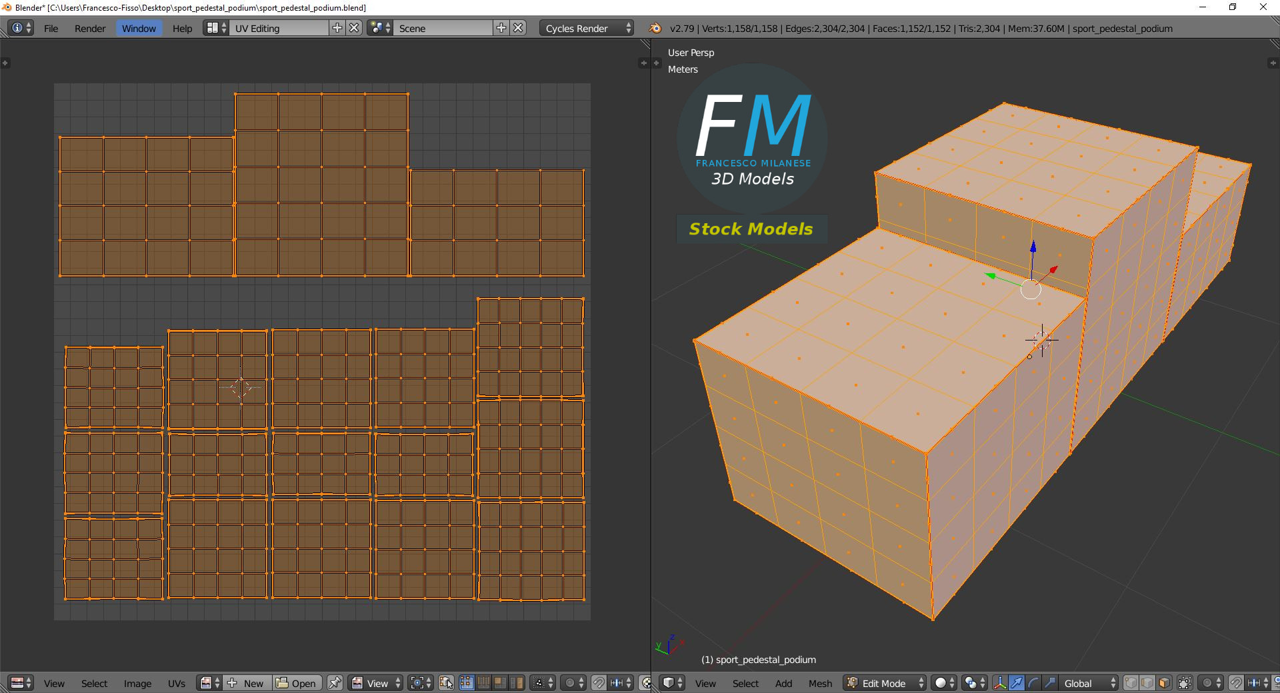The image size is (1280, 693).
Task: Toggle 3D manipulator widget visibility
Action: pyautogui.click(x=1000, y=683)
